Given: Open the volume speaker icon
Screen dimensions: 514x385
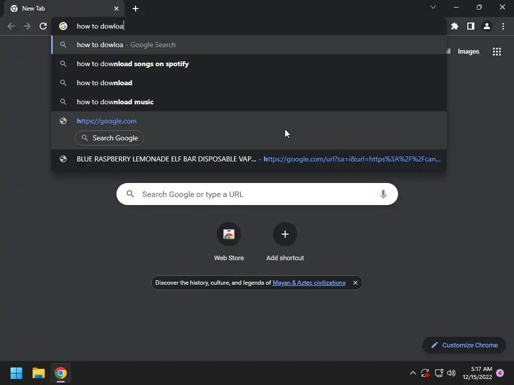Looking at the screenshot, I should tap(451, 373).
